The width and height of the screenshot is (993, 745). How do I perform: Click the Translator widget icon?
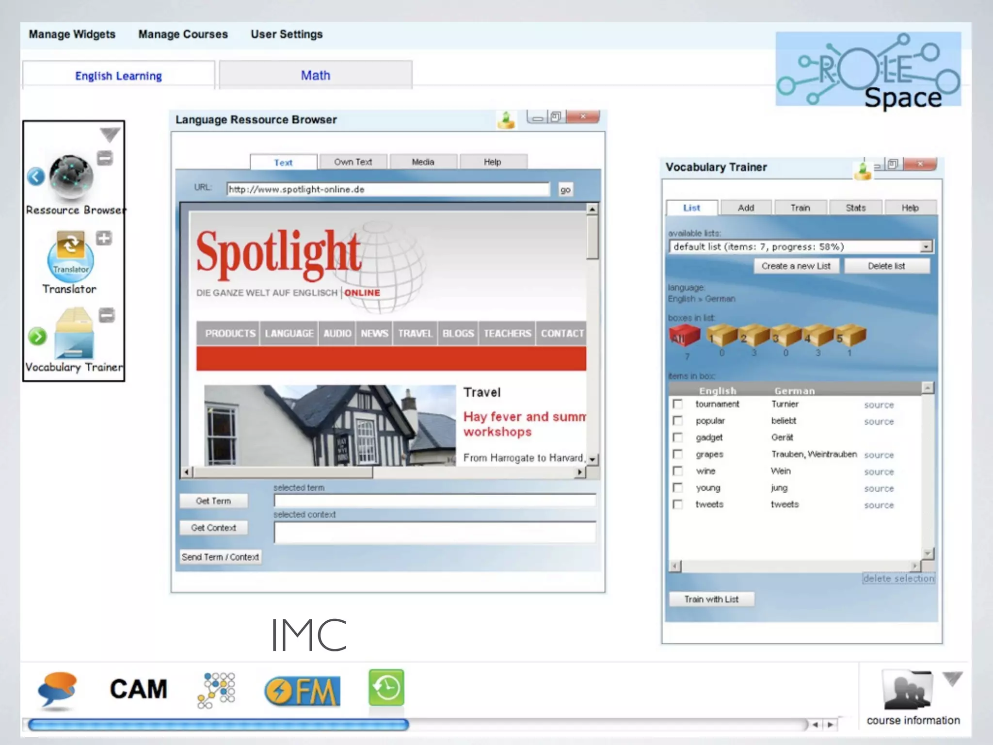[x=71, y=257]
